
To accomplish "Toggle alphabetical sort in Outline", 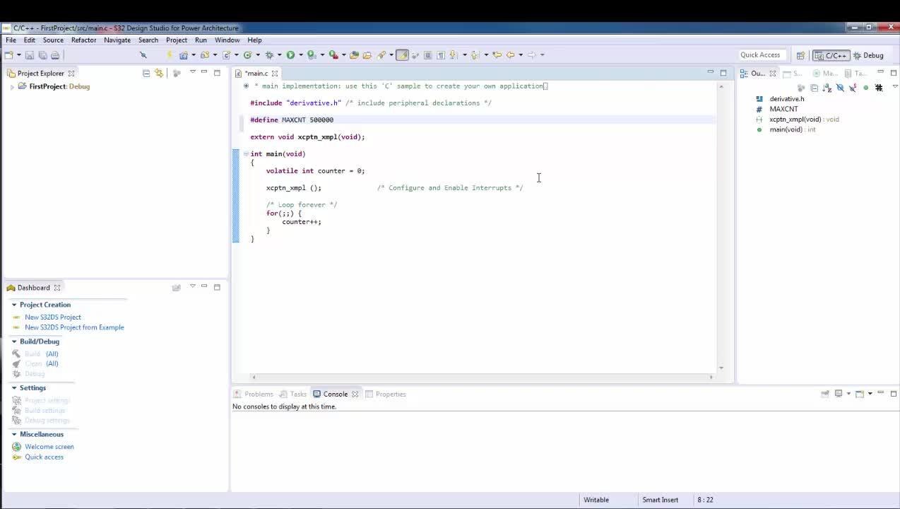I will (x=827, y=88).
